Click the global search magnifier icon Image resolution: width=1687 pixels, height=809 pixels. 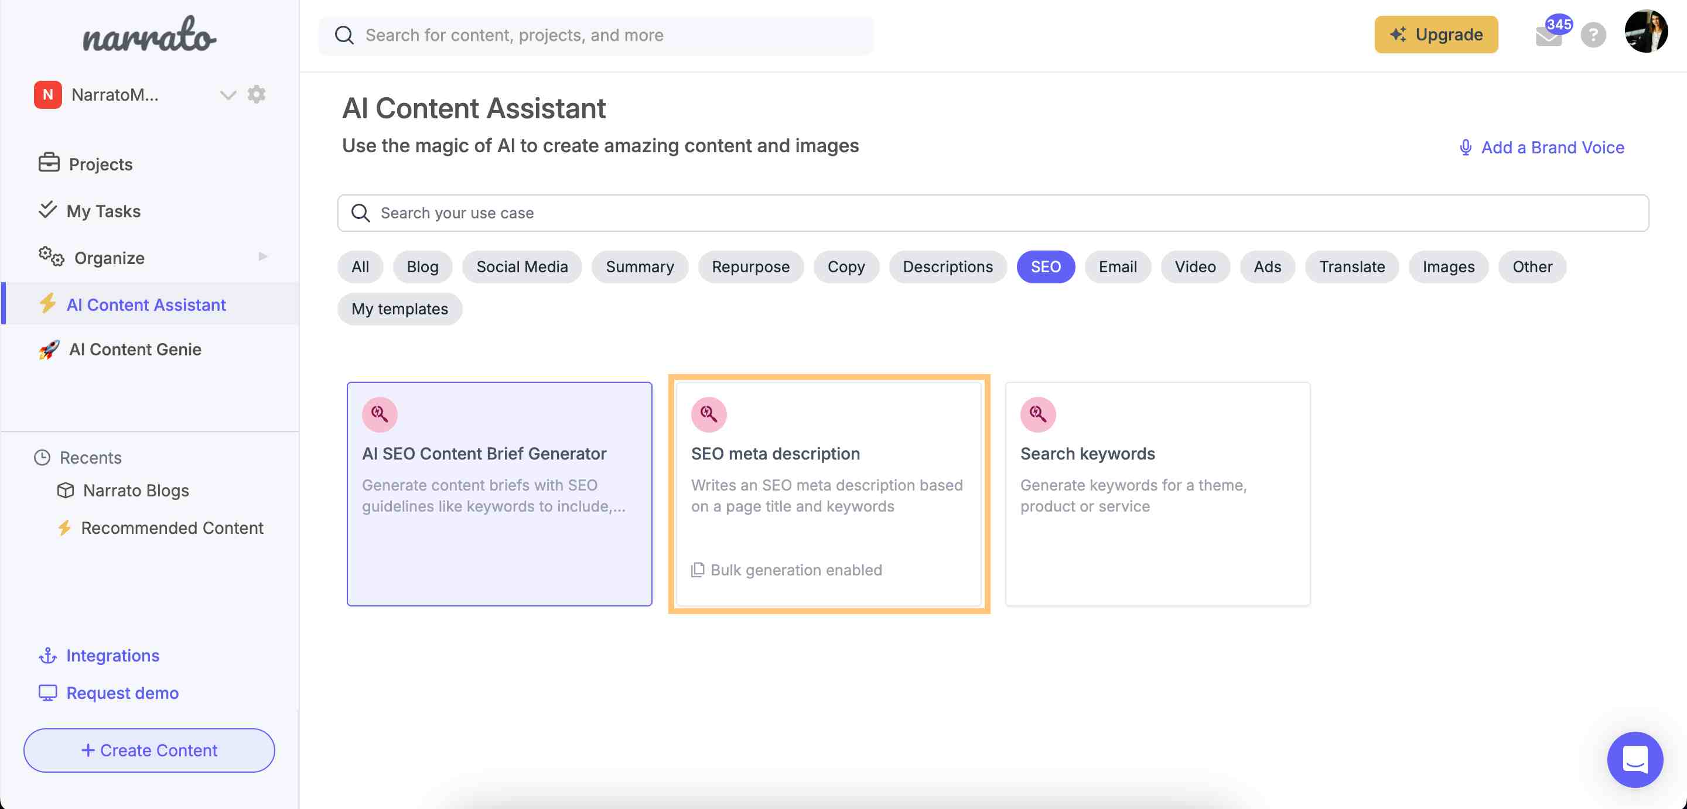coord(344,35)
